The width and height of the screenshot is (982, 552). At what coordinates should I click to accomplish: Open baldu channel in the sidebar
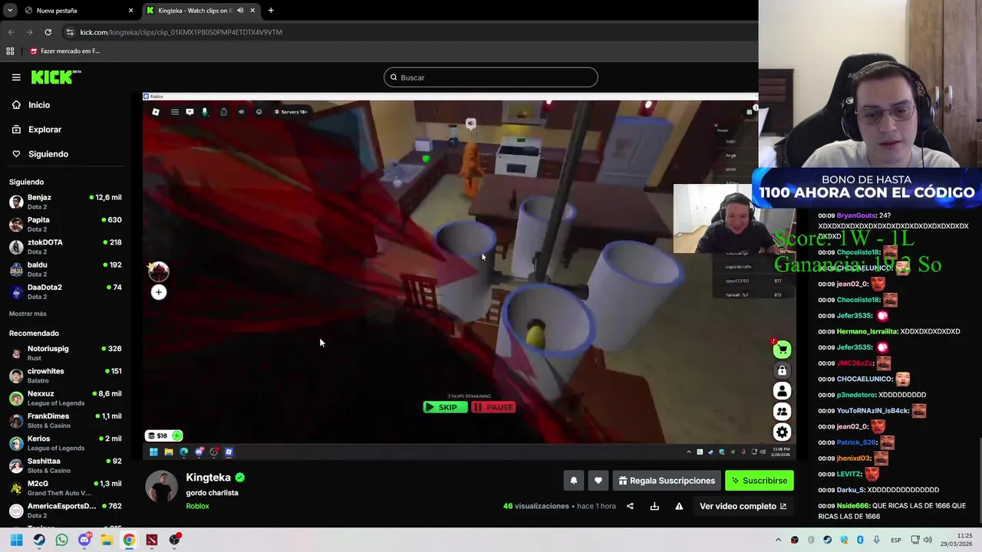tap(65, 269)
